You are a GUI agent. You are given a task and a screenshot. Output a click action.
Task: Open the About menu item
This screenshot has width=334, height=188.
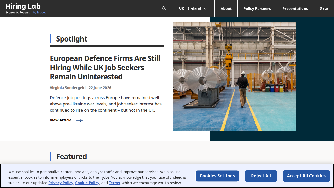[226, 9]
